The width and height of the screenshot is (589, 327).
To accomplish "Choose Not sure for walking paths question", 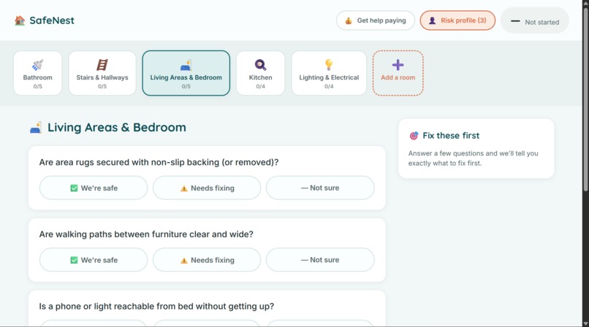I will pyautogui.click(x=320, y=260).
